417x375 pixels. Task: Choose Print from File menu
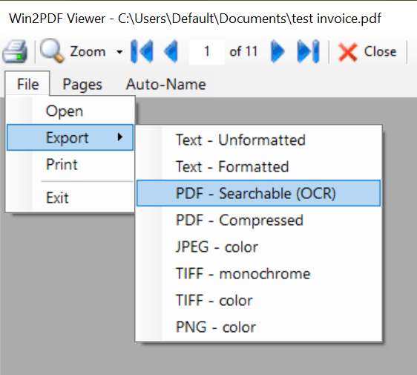[70, 164]
